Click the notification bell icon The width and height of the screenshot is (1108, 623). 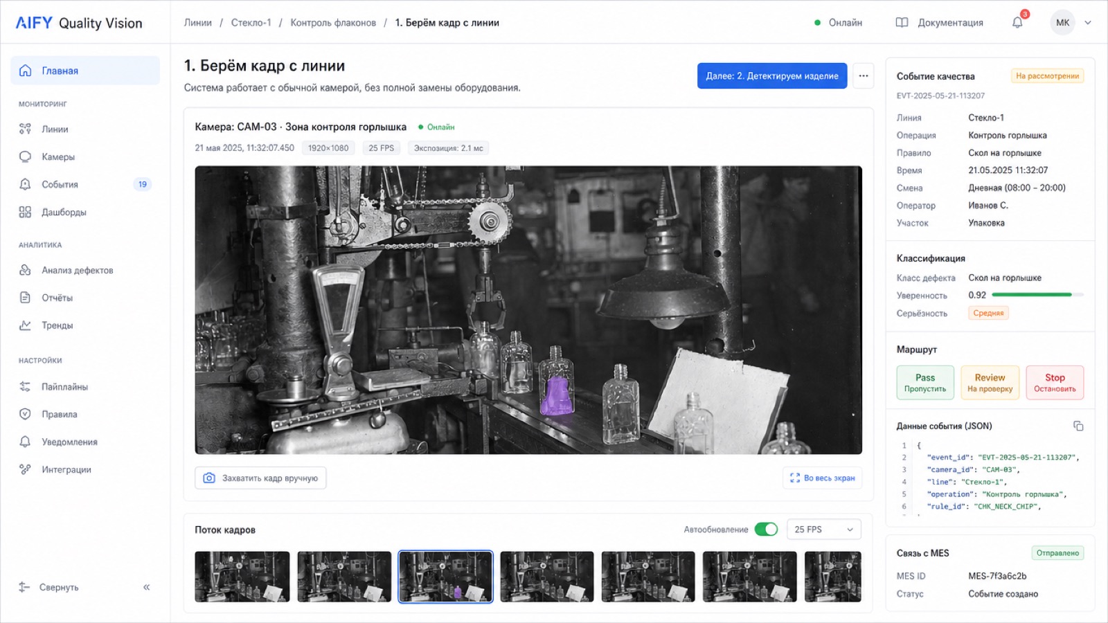click(x=1017, y=23)
